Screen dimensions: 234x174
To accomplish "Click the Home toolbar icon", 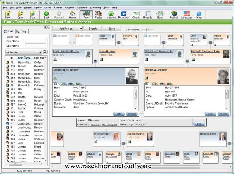I will tap(72, 15).
